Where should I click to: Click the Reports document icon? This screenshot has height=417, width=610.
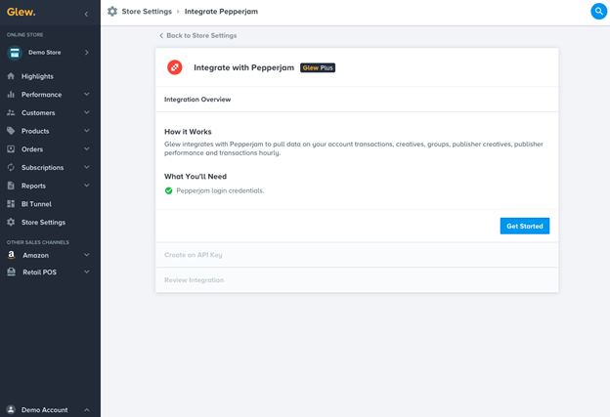point(11,186)
